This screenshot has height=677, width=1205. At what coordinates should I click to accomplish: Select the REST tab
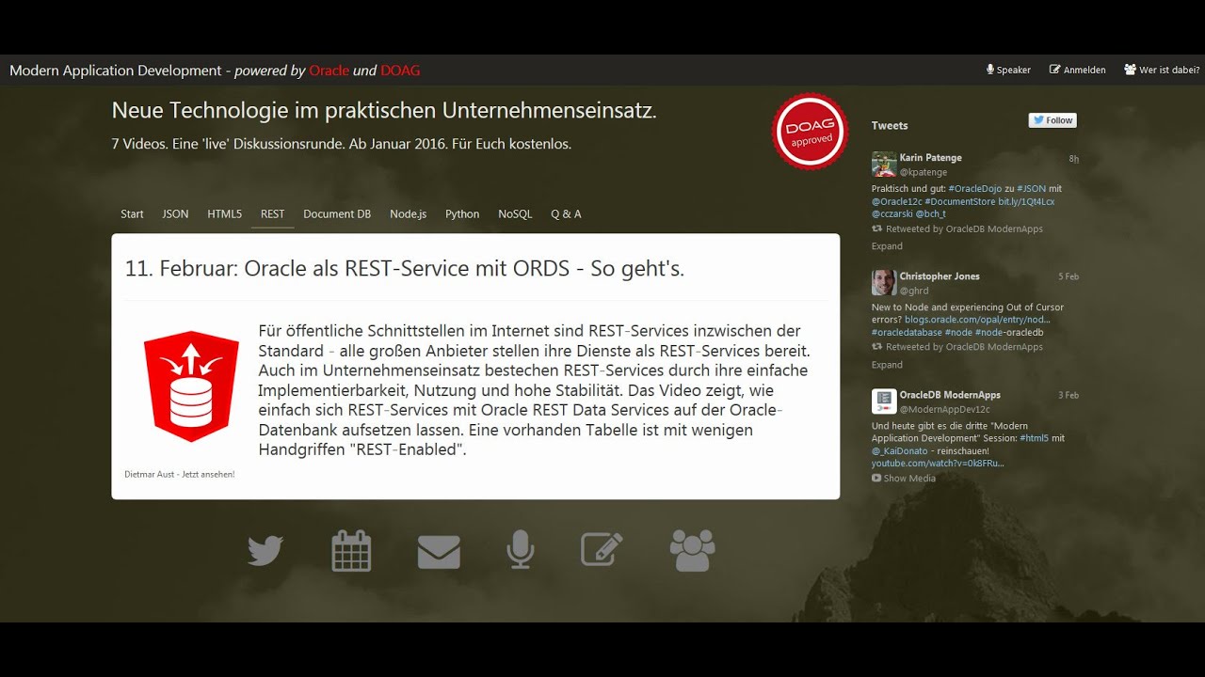pos(273,214)
